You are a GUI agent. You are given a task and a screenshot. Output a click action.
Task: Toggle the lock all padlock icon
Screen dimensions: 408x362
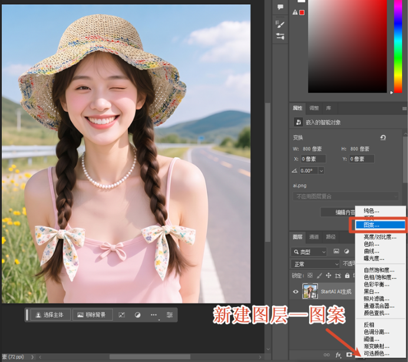pos(347,275)
